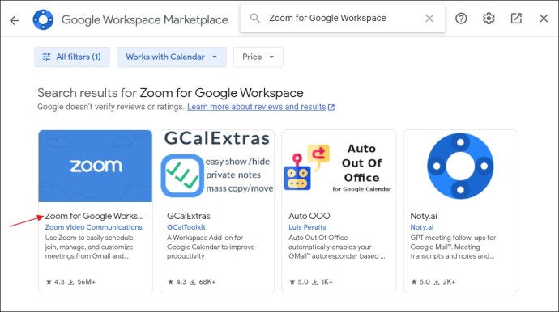This screenshot has height=312, width=559.
Task: Click the Noty.ai logo image
Action: point(461,166)
